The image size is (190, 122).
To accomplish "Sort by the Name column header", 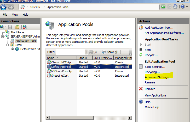I will click(x=61, y=58).
